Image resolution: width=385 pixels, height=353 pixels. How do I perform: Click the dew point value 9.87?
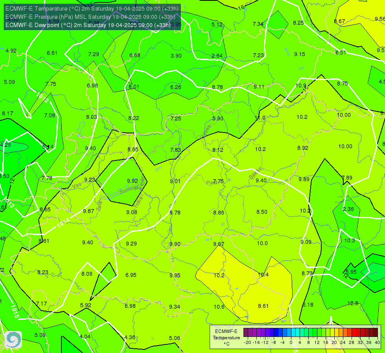click(88, 211)
